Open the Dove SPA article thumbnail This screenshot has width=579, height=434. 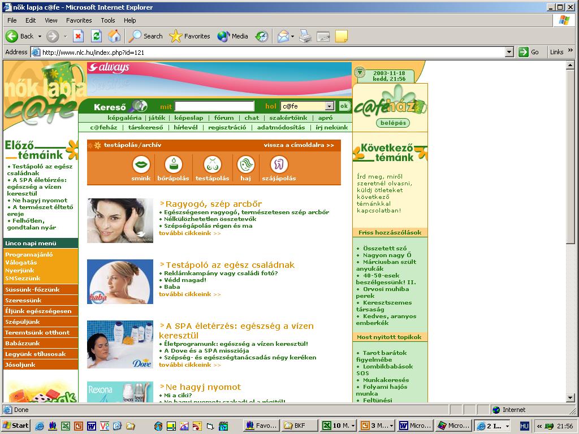pyautogui.click(x=120, y=344)
